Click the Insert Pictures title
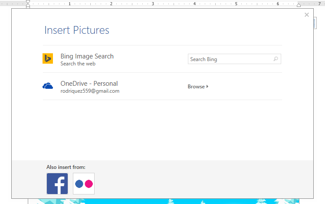325x204 pixels. [77, 30]
